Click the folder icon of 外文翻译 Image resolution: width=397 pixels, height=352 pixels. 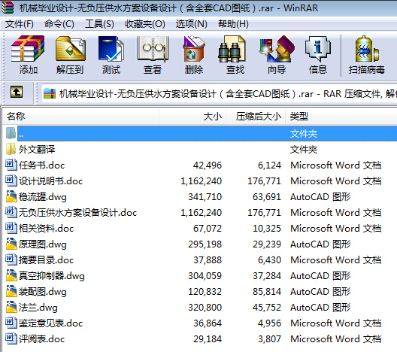(11, 149)
